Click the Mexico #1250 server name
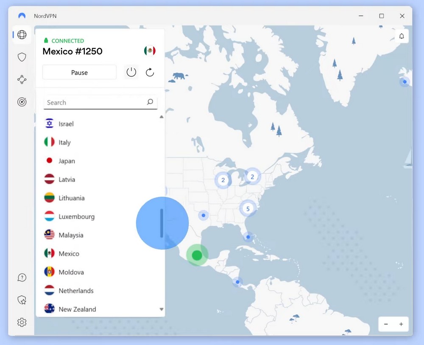The image size is (424, 345). (73, 51)
